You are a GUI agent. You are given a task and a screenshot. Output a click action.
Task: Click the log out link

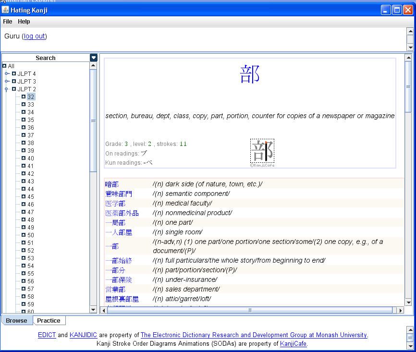pos(34,36)
